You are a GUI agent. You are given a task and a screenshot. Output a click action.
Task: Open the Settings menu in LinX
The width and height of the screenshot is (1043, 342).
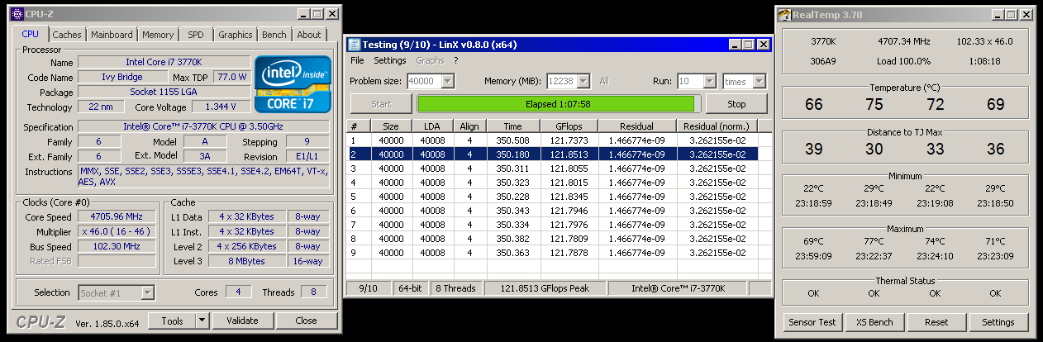(x=390, y=60)
